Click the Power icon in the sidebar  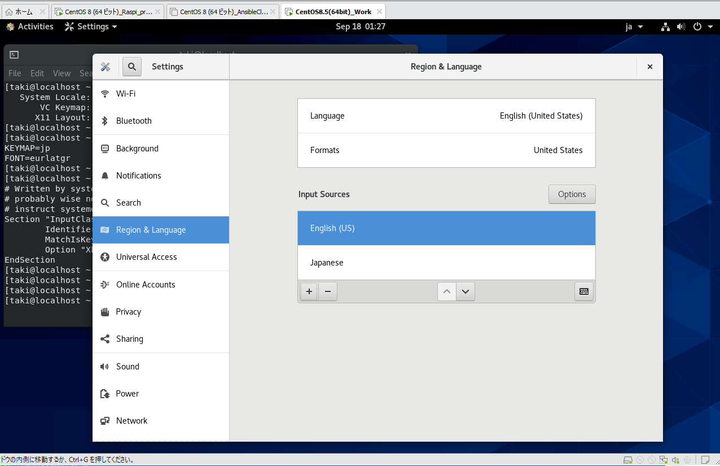coord(104,394)
